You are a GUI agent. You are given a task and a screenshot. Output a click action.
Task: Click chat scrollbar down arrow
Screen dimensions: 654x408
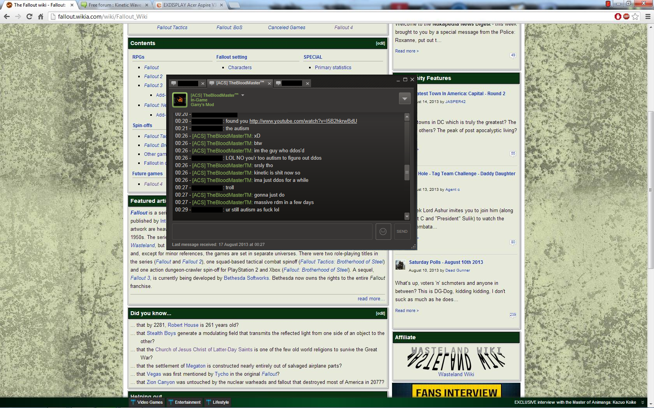(x=407, y=216)
